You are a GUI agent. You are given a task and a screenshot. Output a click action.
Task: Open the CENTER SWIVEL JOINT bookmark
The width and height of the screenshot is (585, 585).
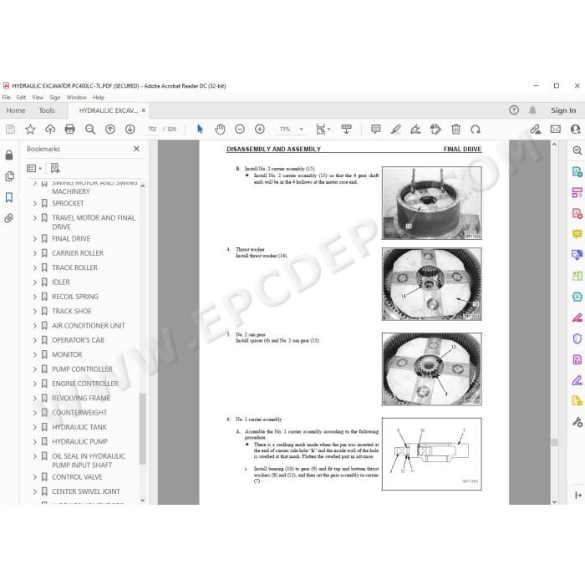86,491
